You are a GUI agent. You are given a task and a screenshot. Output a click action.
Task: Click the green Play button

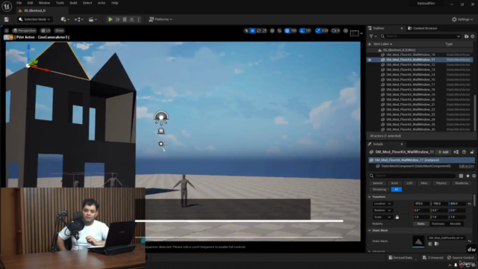click(111, 19)
